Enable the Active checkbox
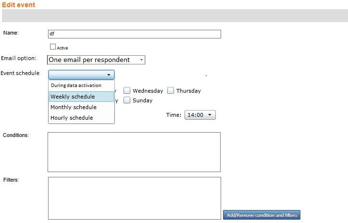348x223 pixels. (x=53, y=47)
